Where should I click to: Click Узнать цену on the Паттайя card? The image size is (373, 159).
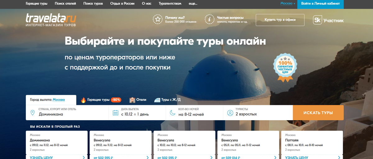click(x=297, y=157)
